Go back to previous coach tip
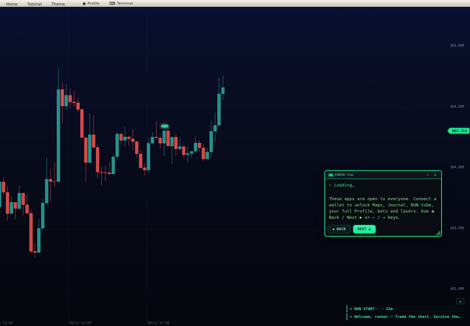Viewport: 470px width, 326px height. 339,229
